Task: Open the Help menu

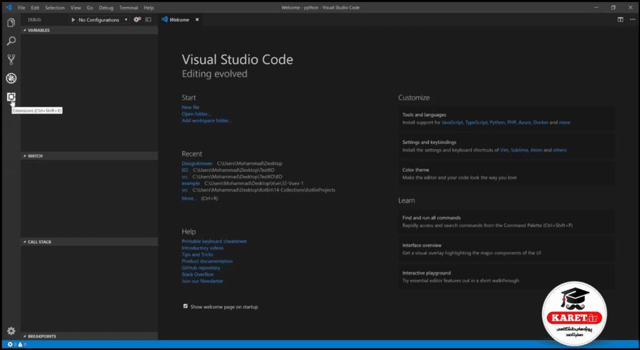Action: [x=149, y=7]
